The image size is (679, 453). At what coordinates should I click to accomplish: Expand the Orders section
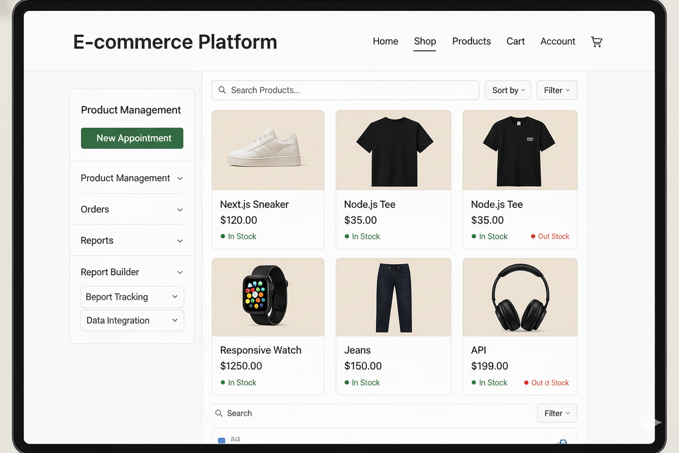[132, 209]
